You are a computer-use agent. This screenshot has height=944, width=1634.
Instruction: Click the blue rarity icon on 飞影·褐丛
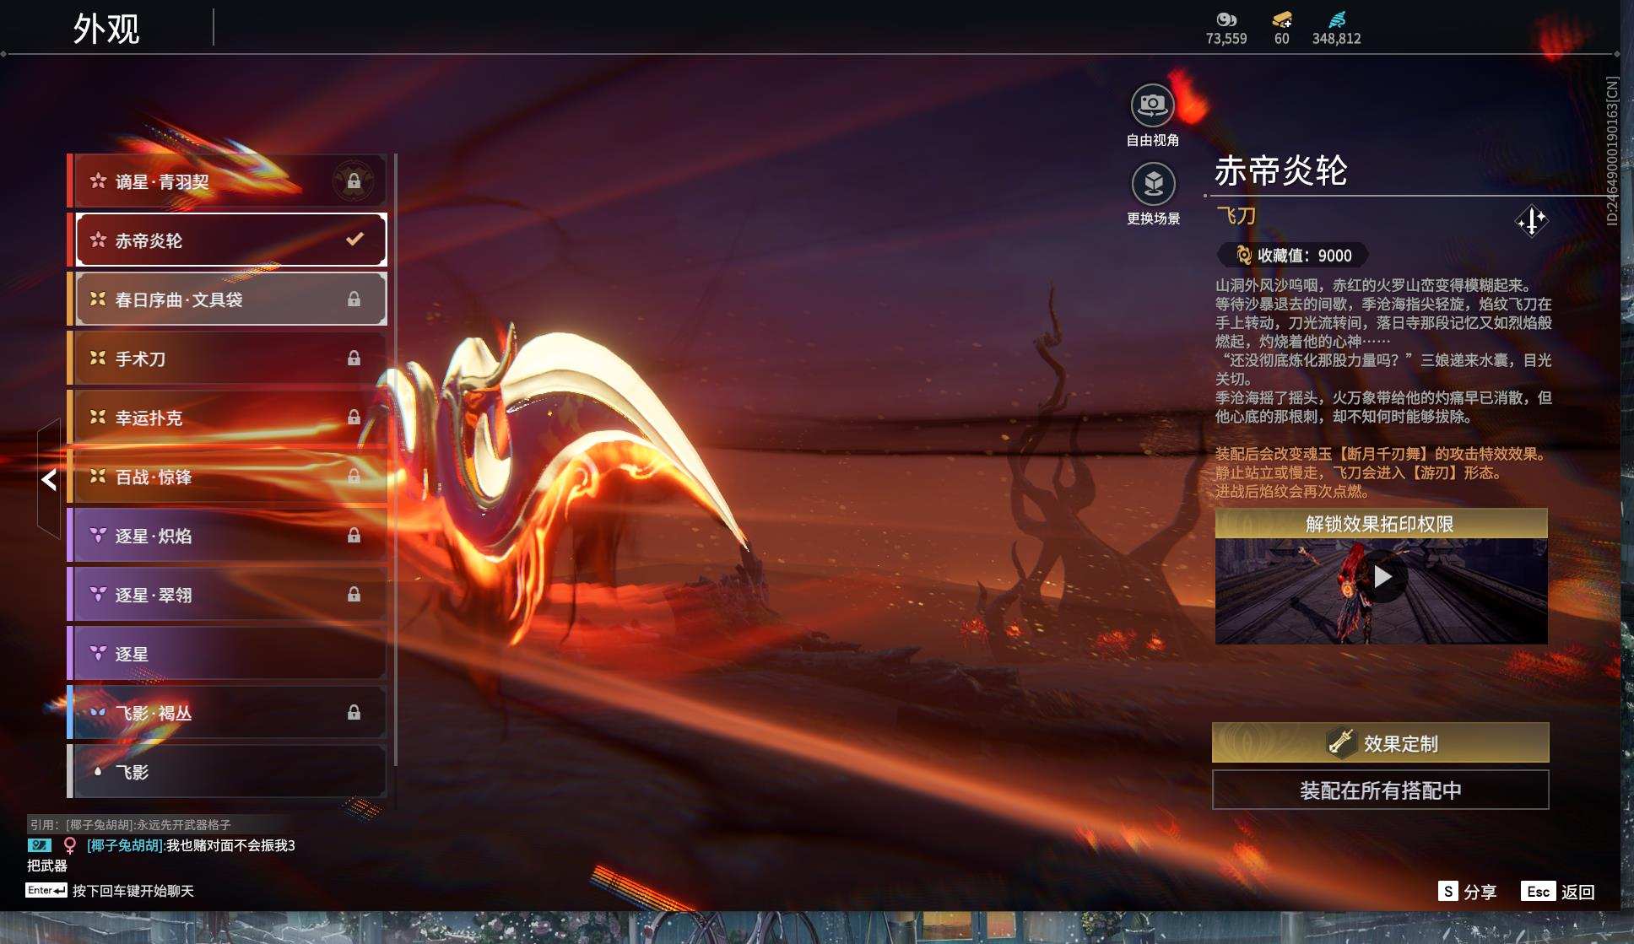pyautogui.click(x=98, y=712)
